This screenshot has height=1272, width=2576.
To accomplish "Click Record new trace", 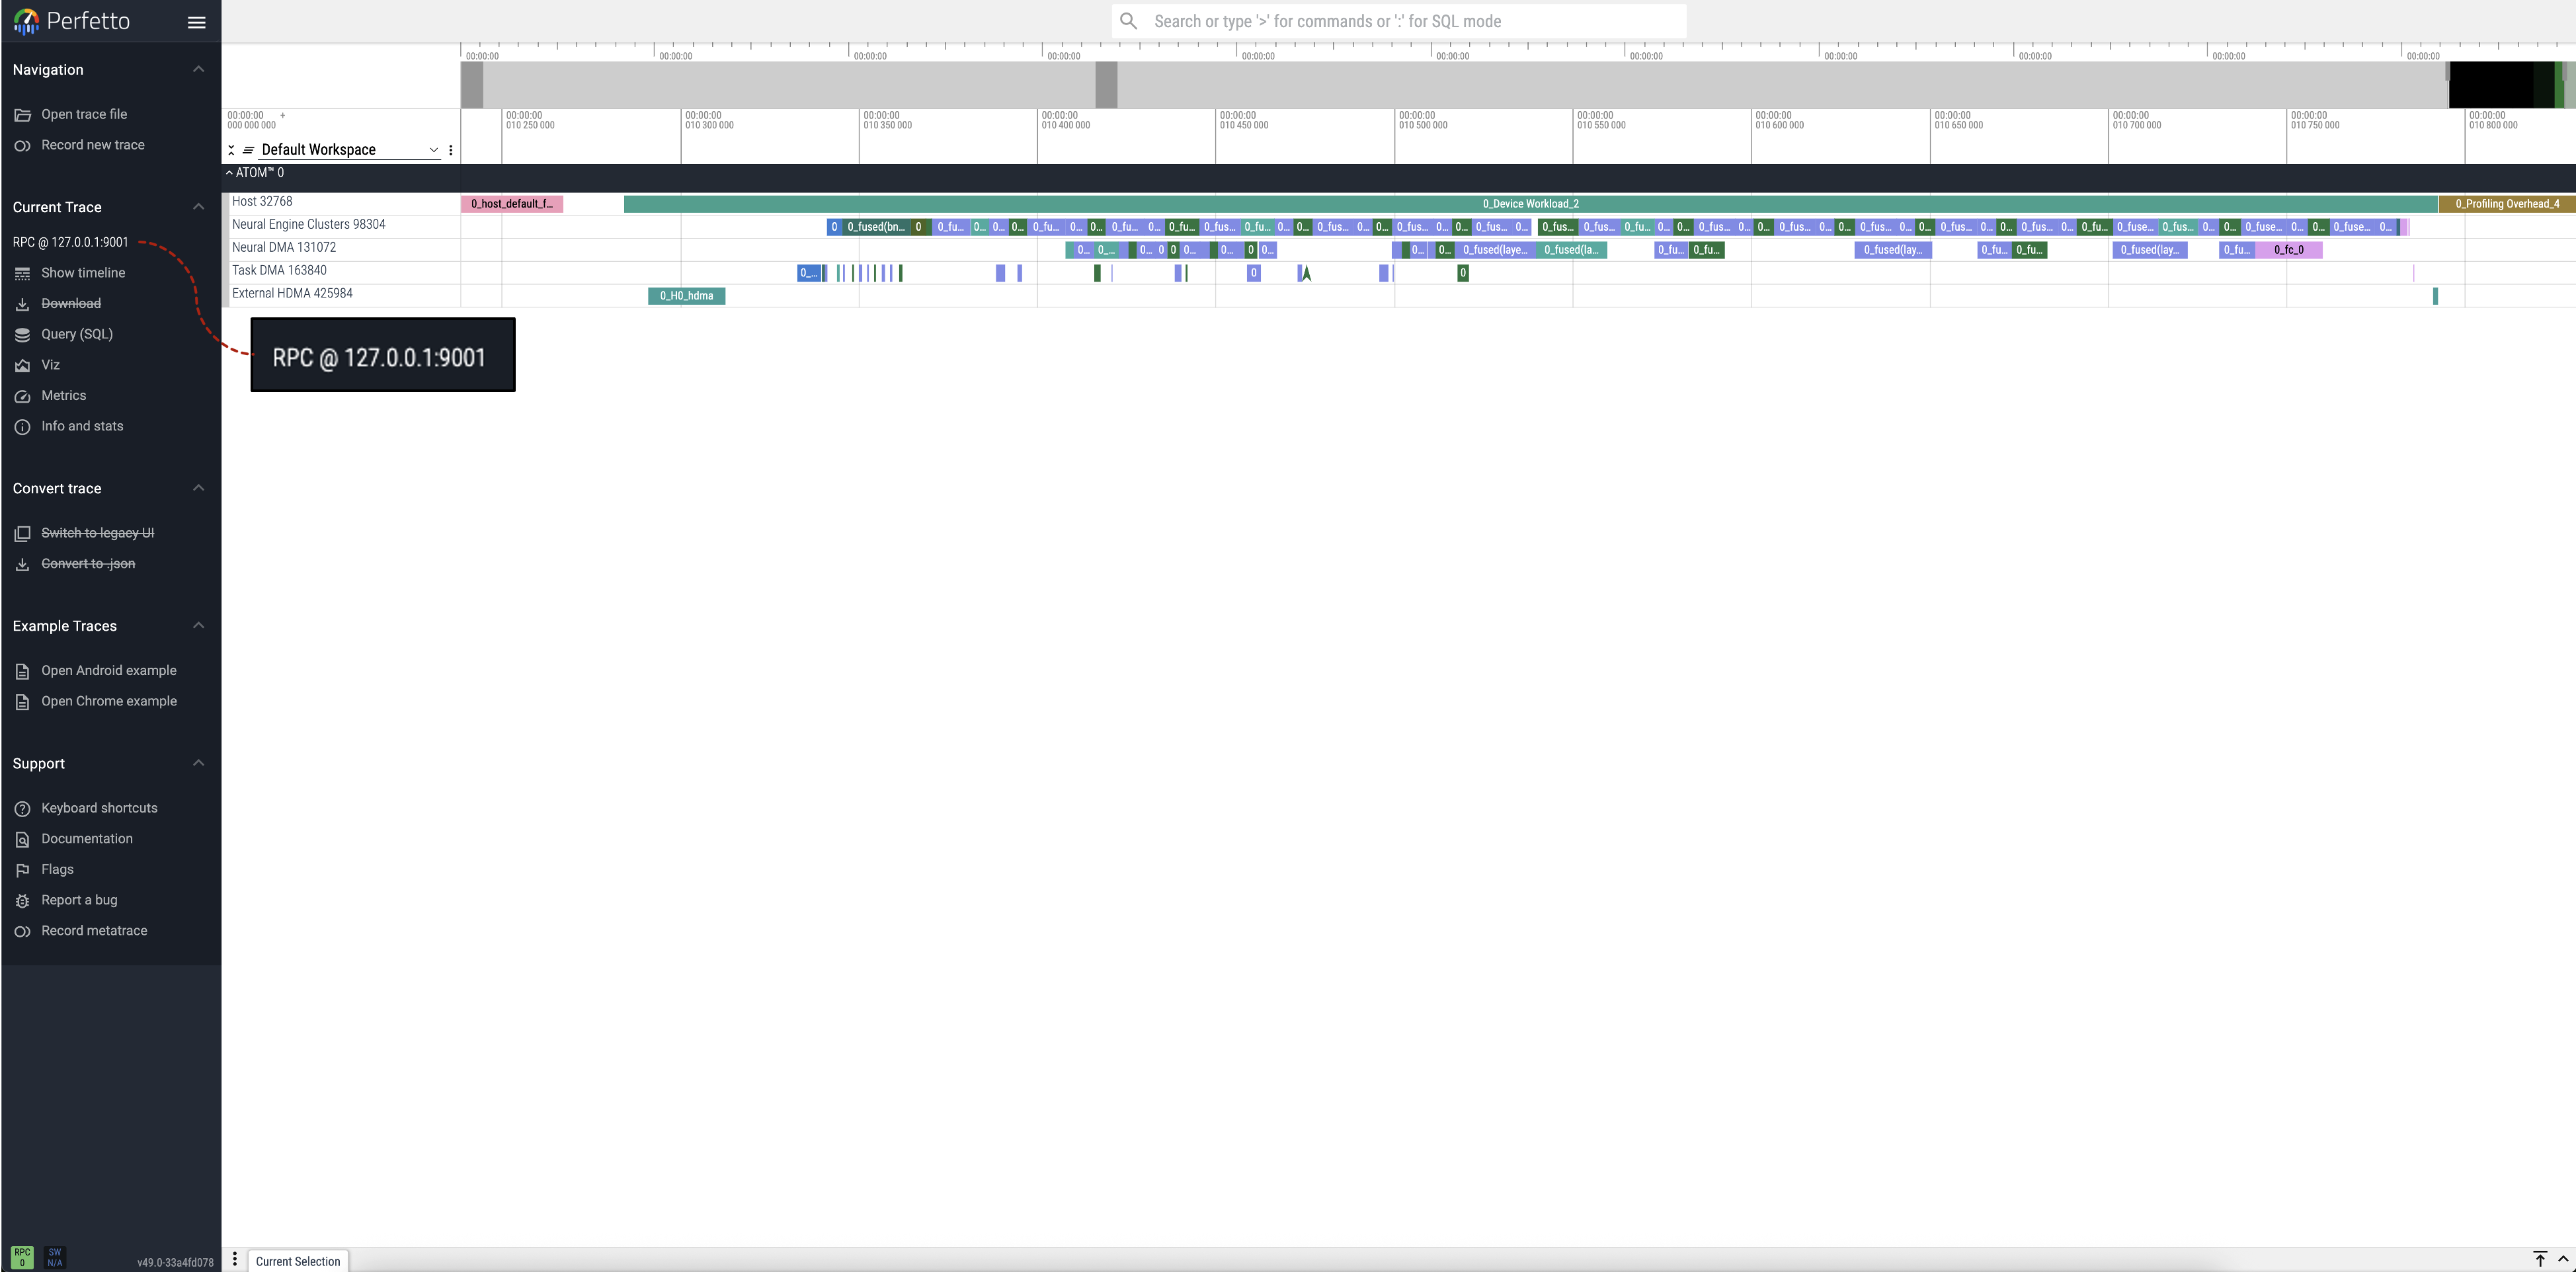I will [92, 145].
